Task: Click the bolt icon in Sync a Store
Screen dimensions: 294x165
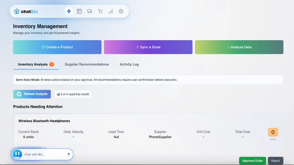Action: point(137,47)
